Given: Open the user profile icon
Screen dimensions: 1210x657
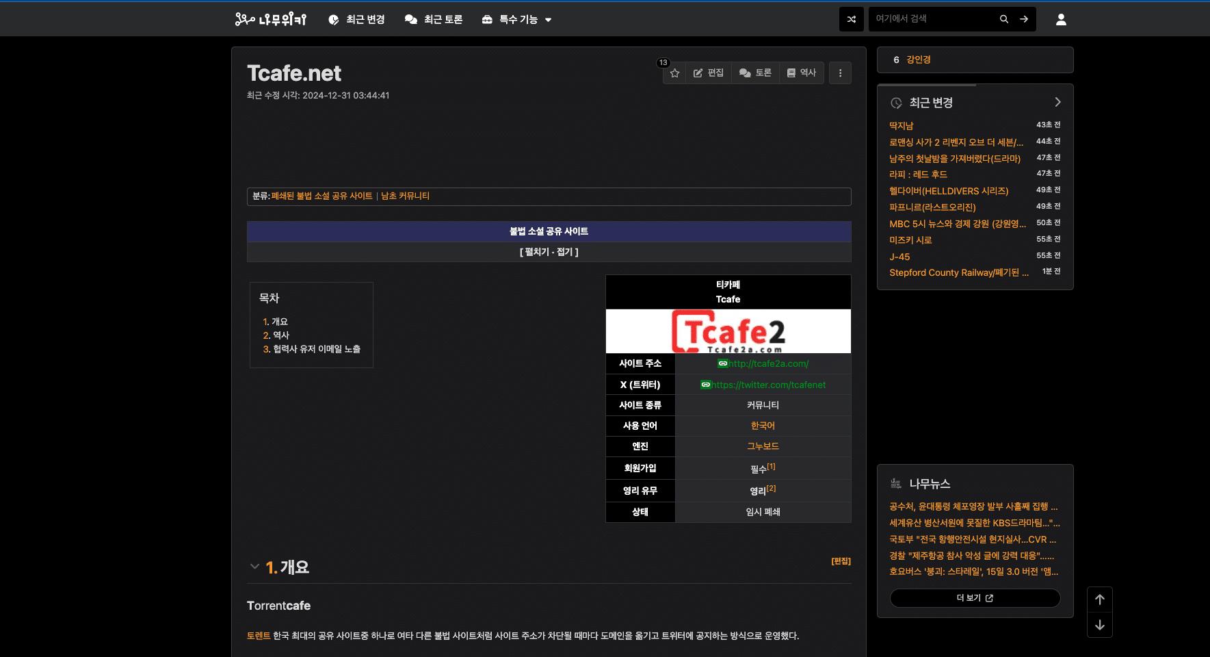Looking at the screenshot, I should [1060, 19].
